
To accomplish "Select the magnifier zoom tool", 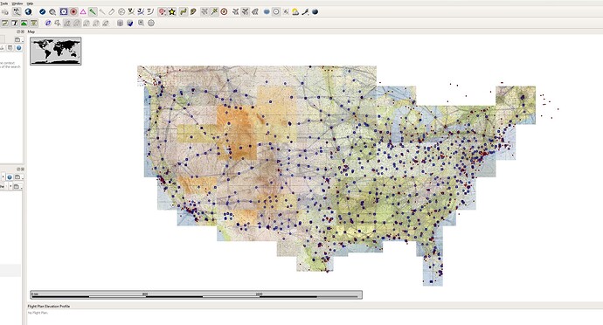I will [x=52, y=12].
